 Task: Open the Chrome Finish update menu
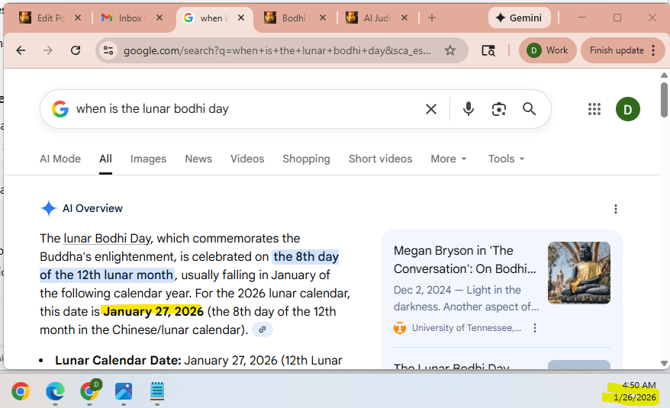pos(623,50)
